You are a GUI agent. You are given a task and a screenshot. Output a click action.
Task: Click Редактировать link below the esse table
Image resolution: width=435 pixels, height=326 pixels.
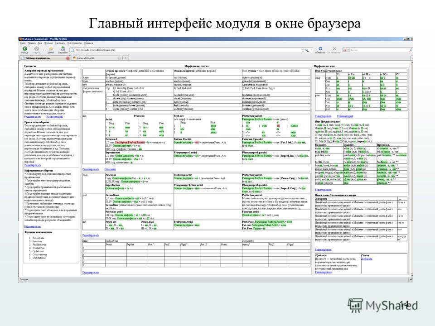tap(91, 273)
